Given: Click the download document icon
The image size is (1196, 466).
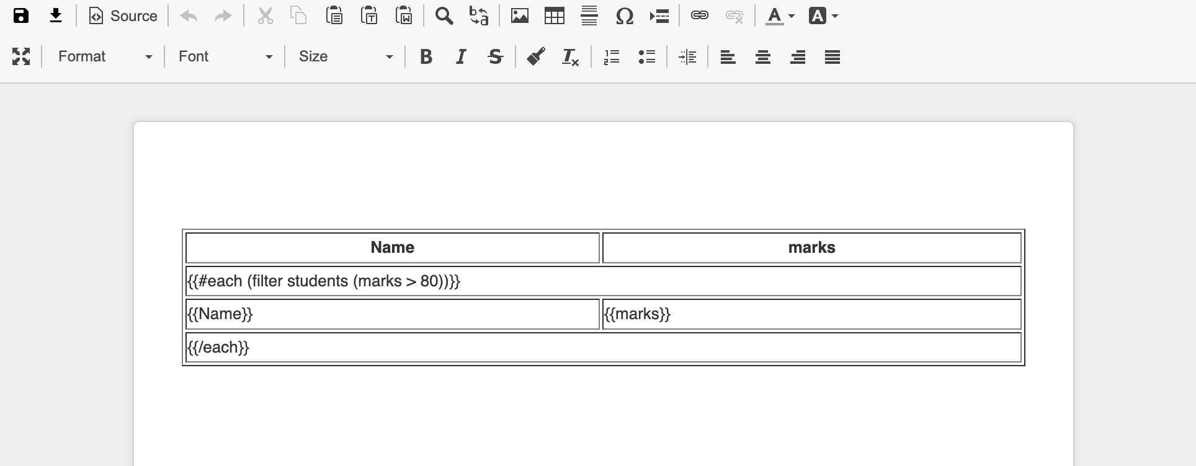Looking at the screenshot, I should [56, 16].
